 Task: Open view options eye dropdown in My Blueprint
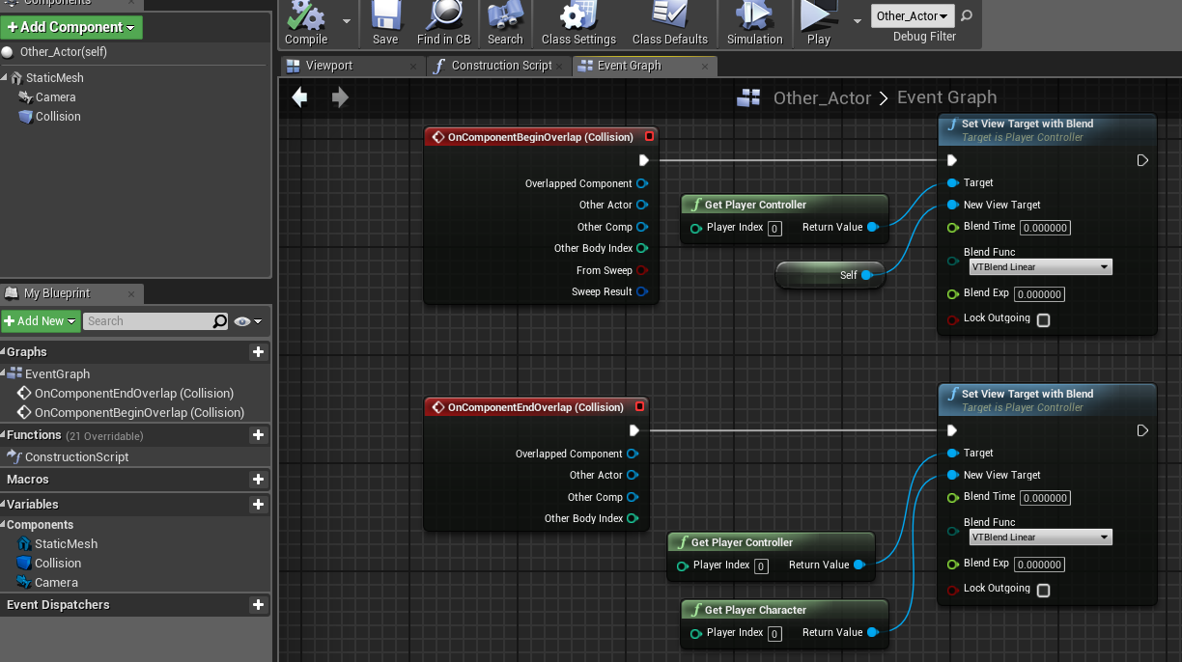[x=248, y=321]
